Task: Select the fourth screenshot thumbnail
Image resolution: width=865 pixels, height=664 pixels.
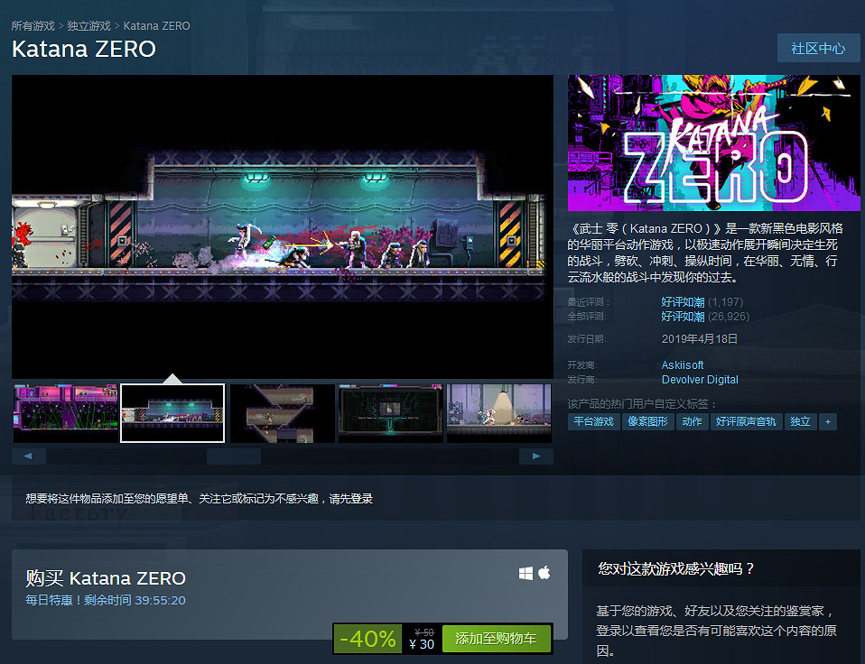Action: point(390,413)
